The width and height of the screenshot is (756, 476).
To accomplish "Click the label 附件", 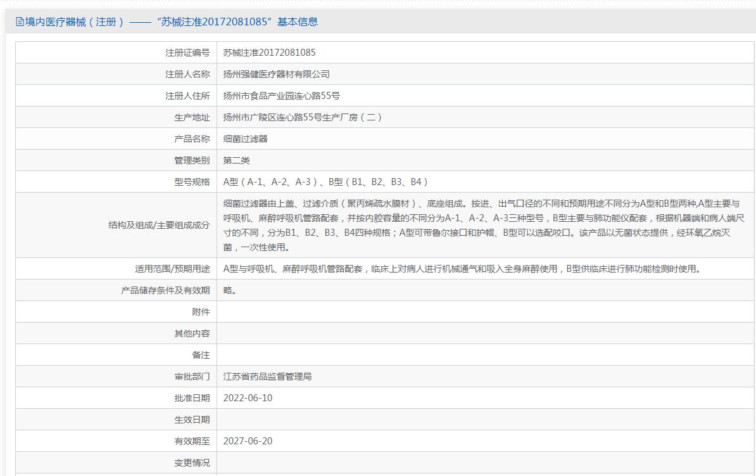I will pyautogui.click(x=201, y=312).
